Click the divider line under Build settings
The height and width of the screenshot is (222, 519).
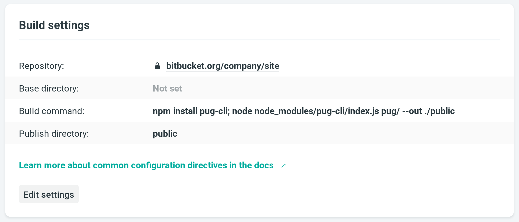coord(259,40)
